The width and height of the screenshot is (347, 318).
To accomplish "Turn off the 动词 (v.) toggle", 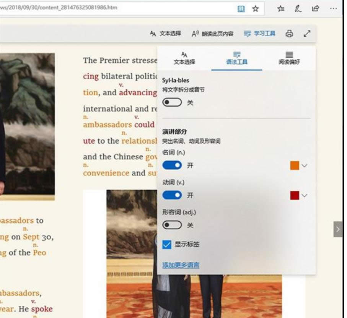I will tap(172, 195).
